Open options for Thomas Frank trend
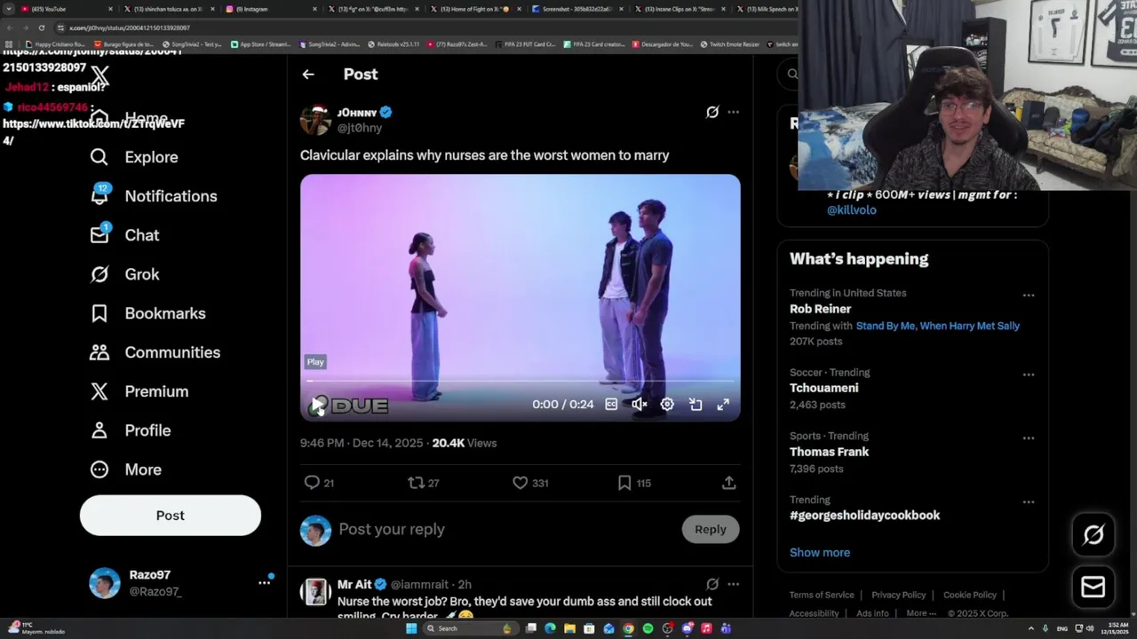This screenshot has height=639, width=1137. tap(1029, 438)
